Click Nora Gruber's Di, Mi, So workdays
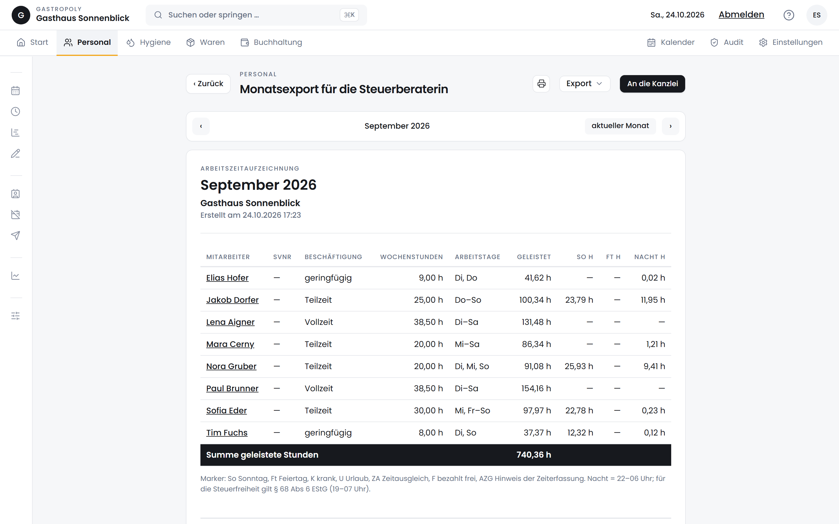 pos(472,366)
